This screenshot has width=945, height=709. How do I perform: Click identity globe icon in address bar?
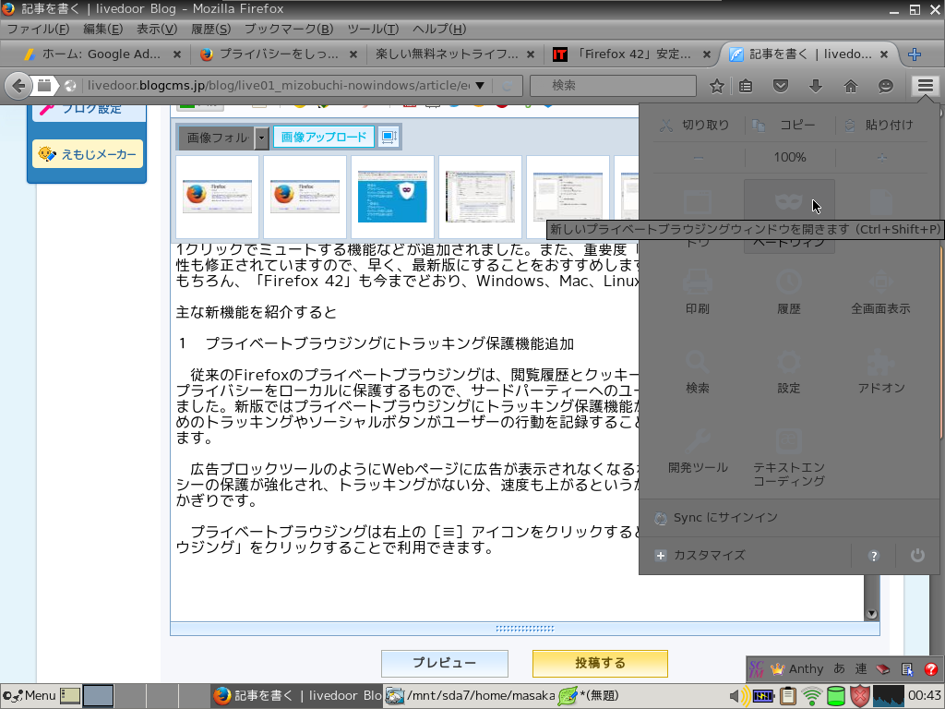tap(70, 86)
